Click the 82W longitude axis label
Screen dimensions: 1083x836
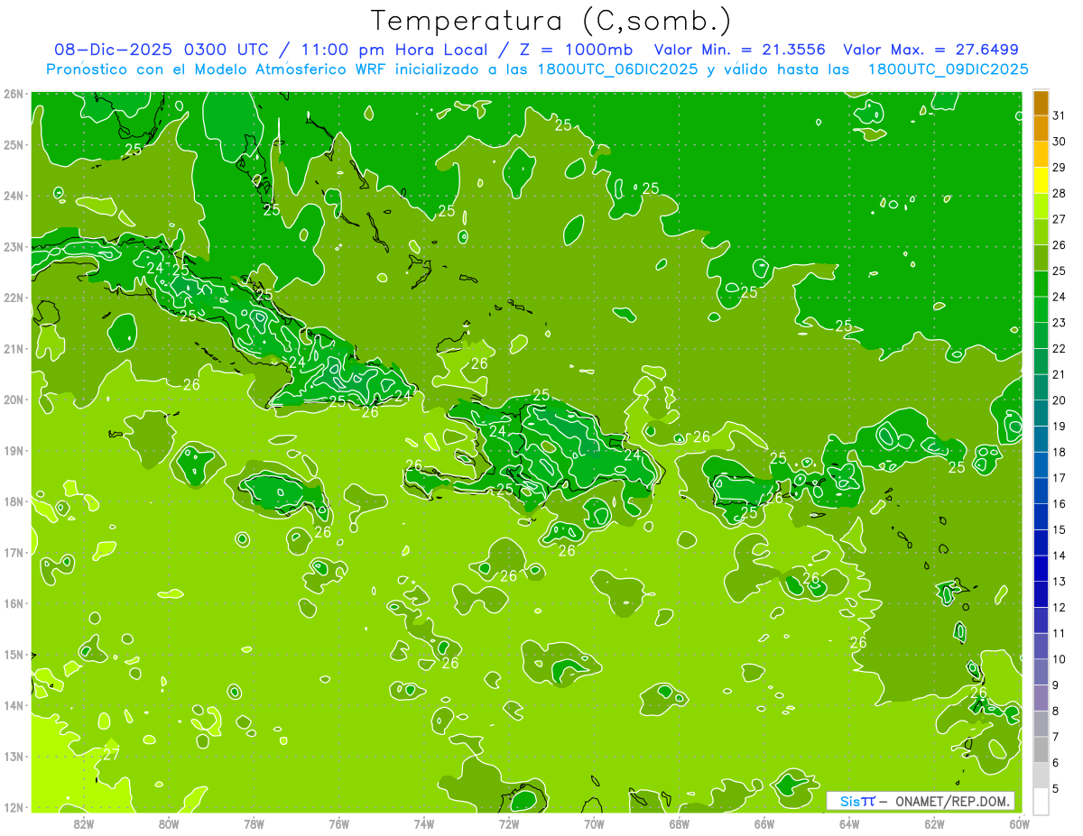click(x=84, y=823)
